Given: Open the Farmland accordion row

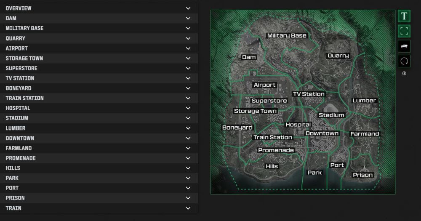Looking at the screenshot, I should coord(99,148).
